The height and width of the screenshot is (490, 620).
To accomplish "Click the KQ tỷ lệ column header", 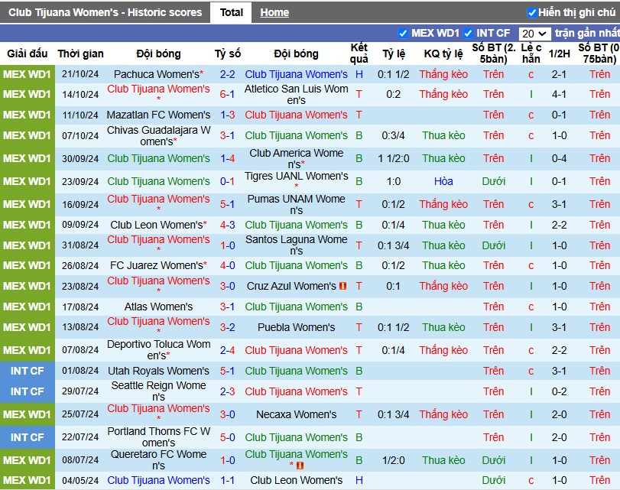I will (x=443, y=54).
